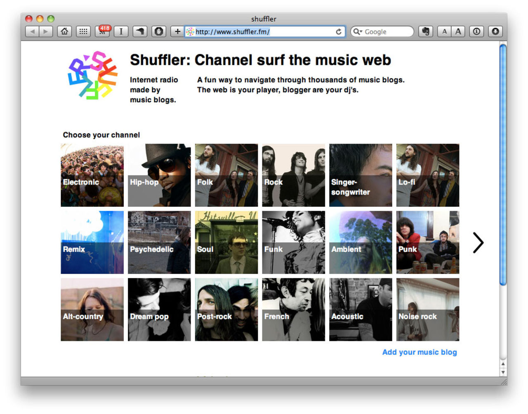528x414 pixels.
Task: Go back with the left arrow button
Action: pyautogui.click(x=32, y=31)
